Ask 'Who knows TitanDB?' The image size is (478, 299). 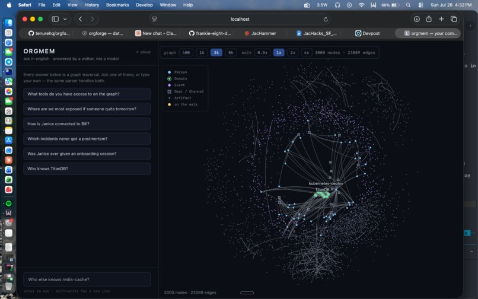[x=87, y=168]
